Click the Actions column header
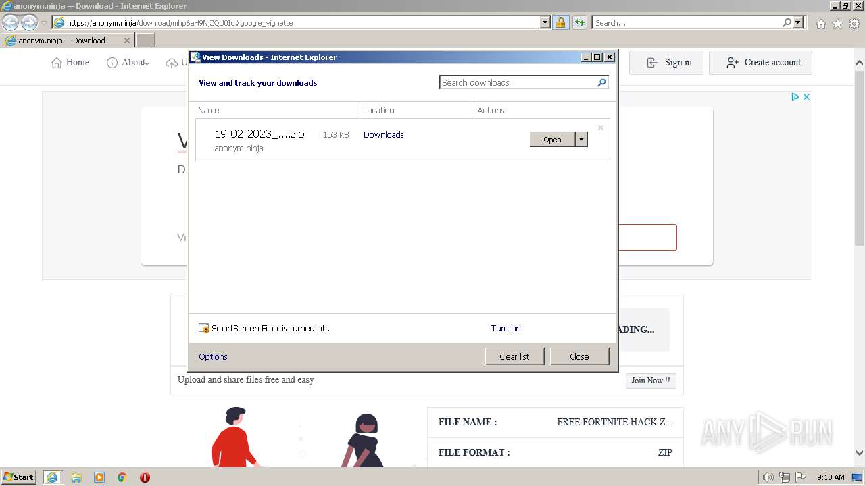865x486 pixels. point(545,110)
